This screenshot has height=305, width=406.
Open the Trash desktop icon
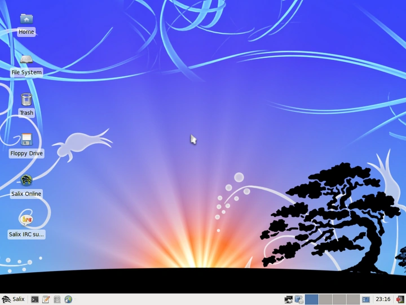(27, 99)
